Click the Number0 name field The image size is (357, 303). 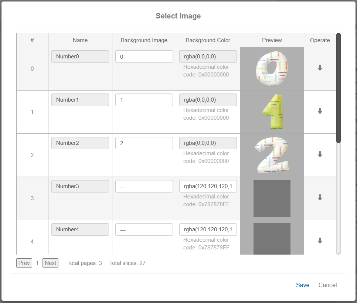pyautogui.click(x=80, y=57)
